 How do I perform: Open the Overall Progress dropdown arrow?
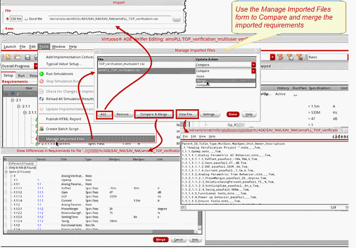click(36, 66)
